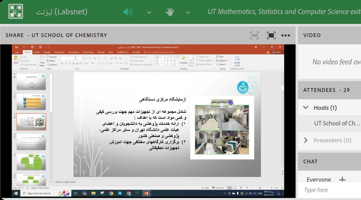The image size is (361, 200).
Task: Click the scale-to-100 zoom icon in Share pod
Action: (254, 35)
